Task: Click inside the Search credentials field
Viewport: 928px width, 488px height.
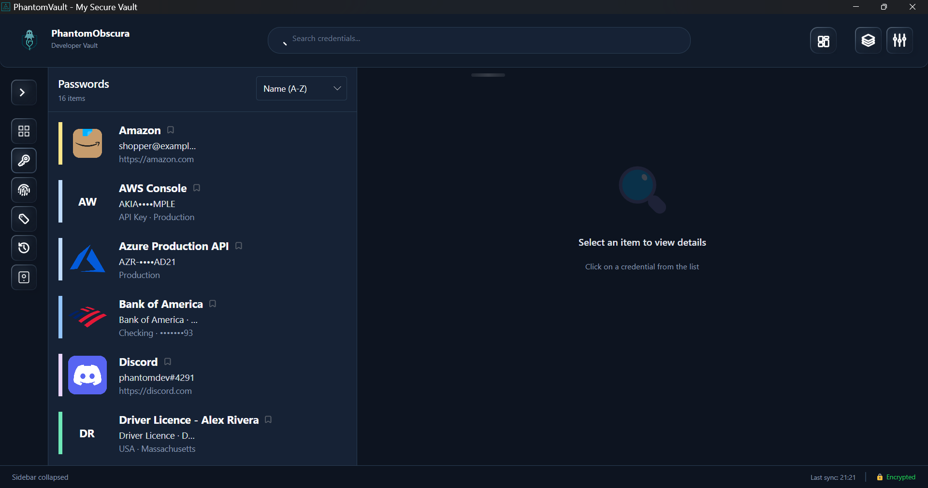Action: [x=478, y=40]
